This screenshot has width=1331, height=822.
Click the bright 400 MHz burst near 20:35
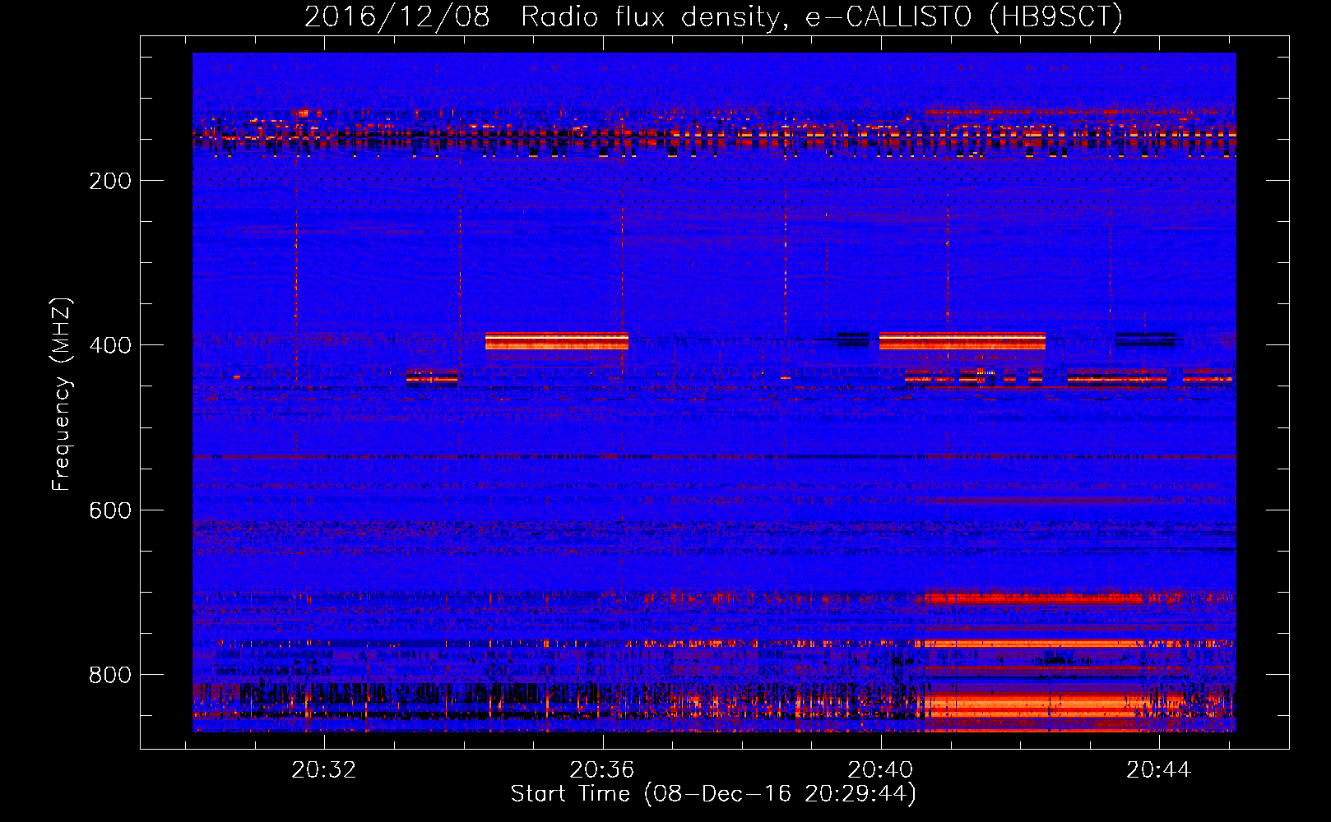coord(557,341)
